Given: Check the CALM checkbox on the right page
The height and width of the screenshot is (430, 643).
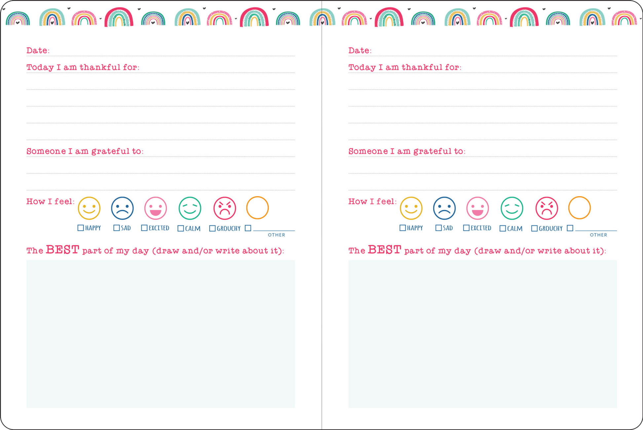Looking at the screenshot, I should click(x=503, y=228).
